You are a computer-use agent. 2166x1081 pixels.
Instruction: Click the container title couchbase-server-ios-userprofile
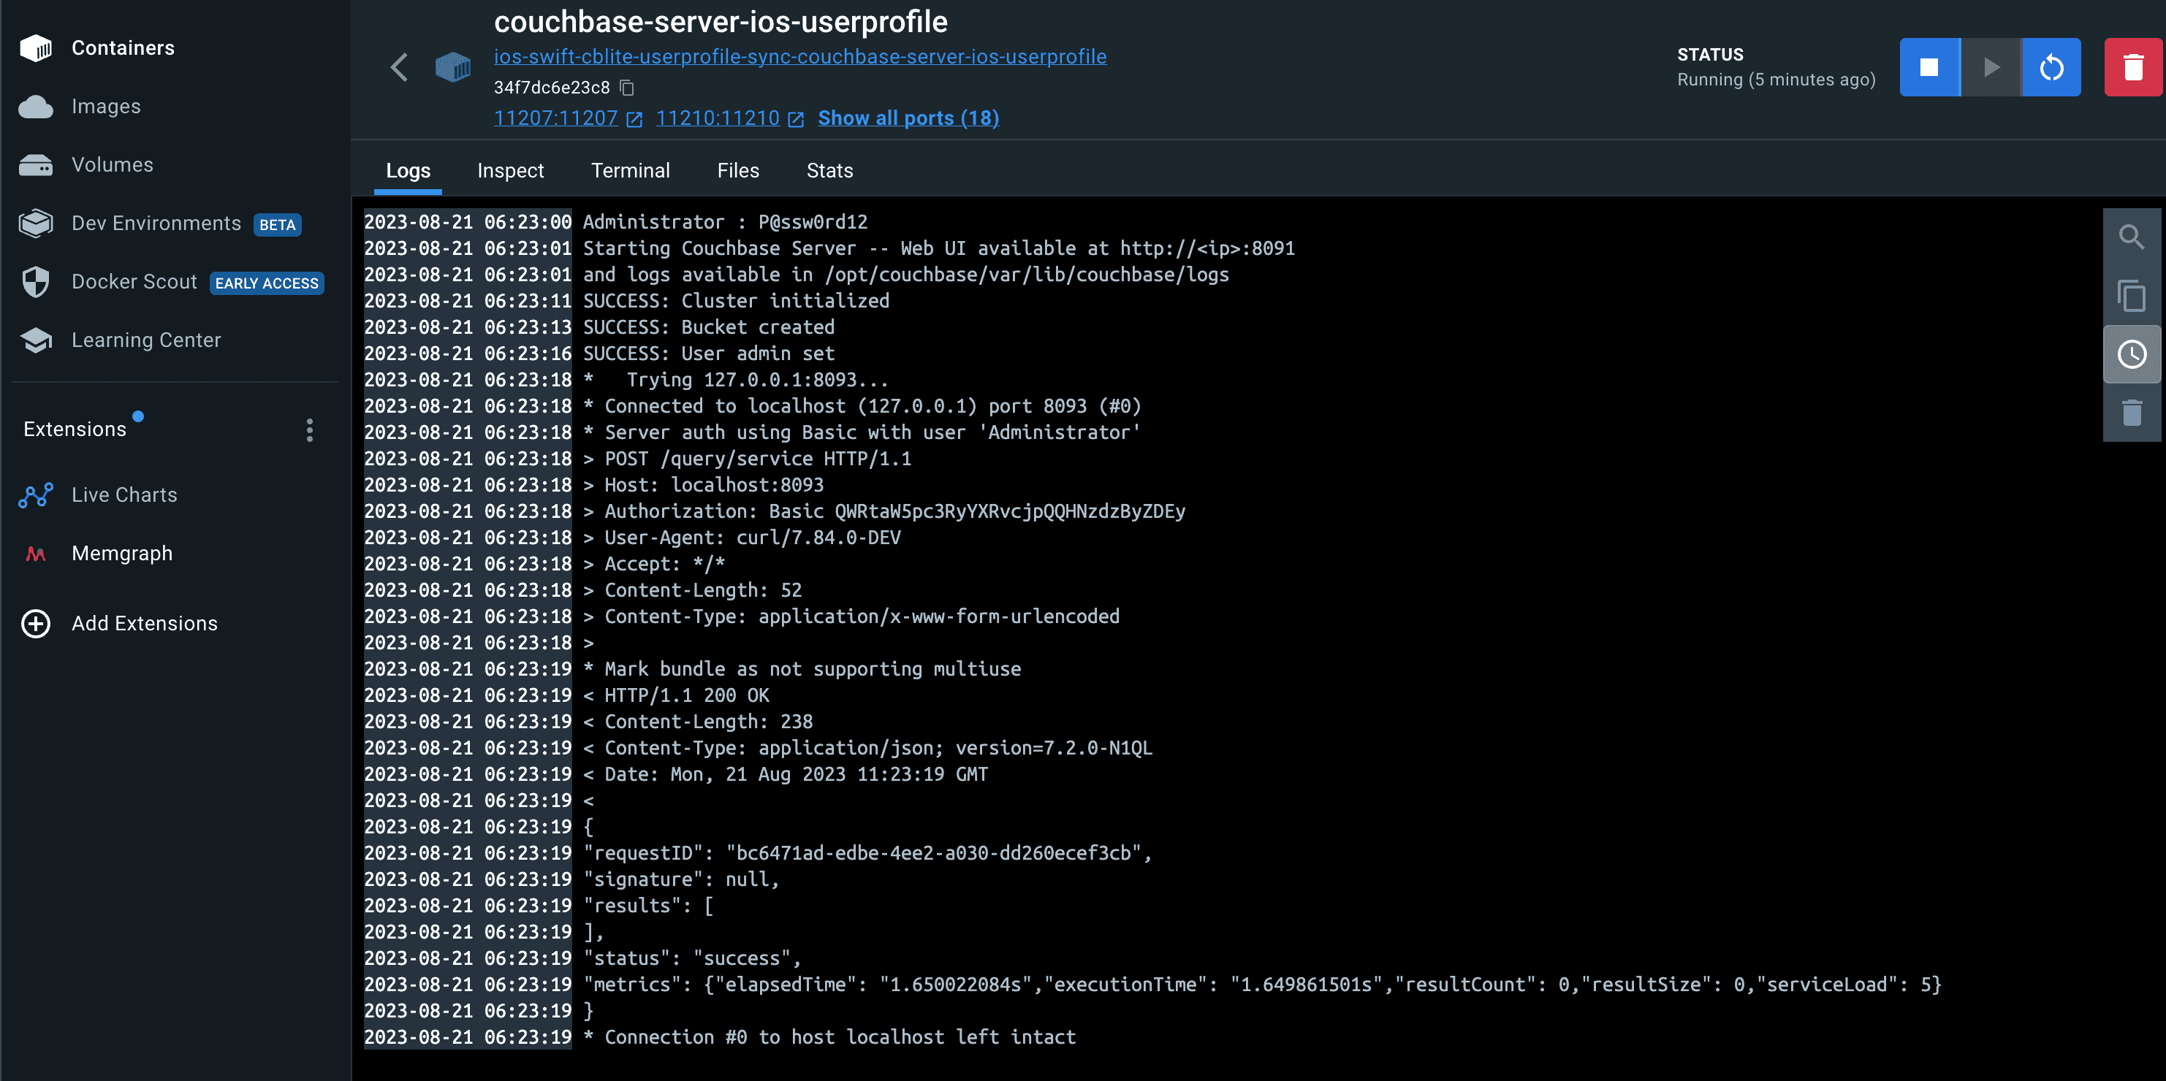(x=721, y=22)
